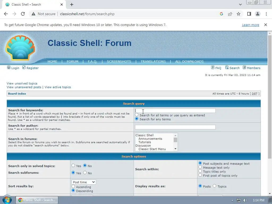Open the Windows Start button
This screenshot has height=204, width=272.
(x=7, y=200)
